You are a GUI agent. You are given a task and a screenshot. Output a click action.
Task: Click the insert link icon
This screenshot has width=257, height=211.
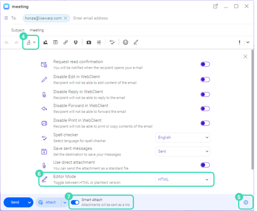tap(66, 42)
